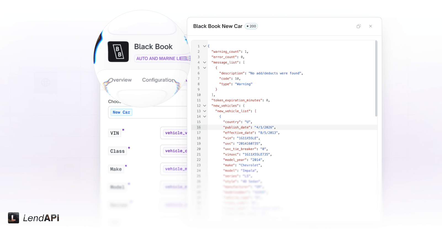The width and height of the screenshot is (442, 230).
Task: Collapse the message object on line 5
Action: coord(205,68)
